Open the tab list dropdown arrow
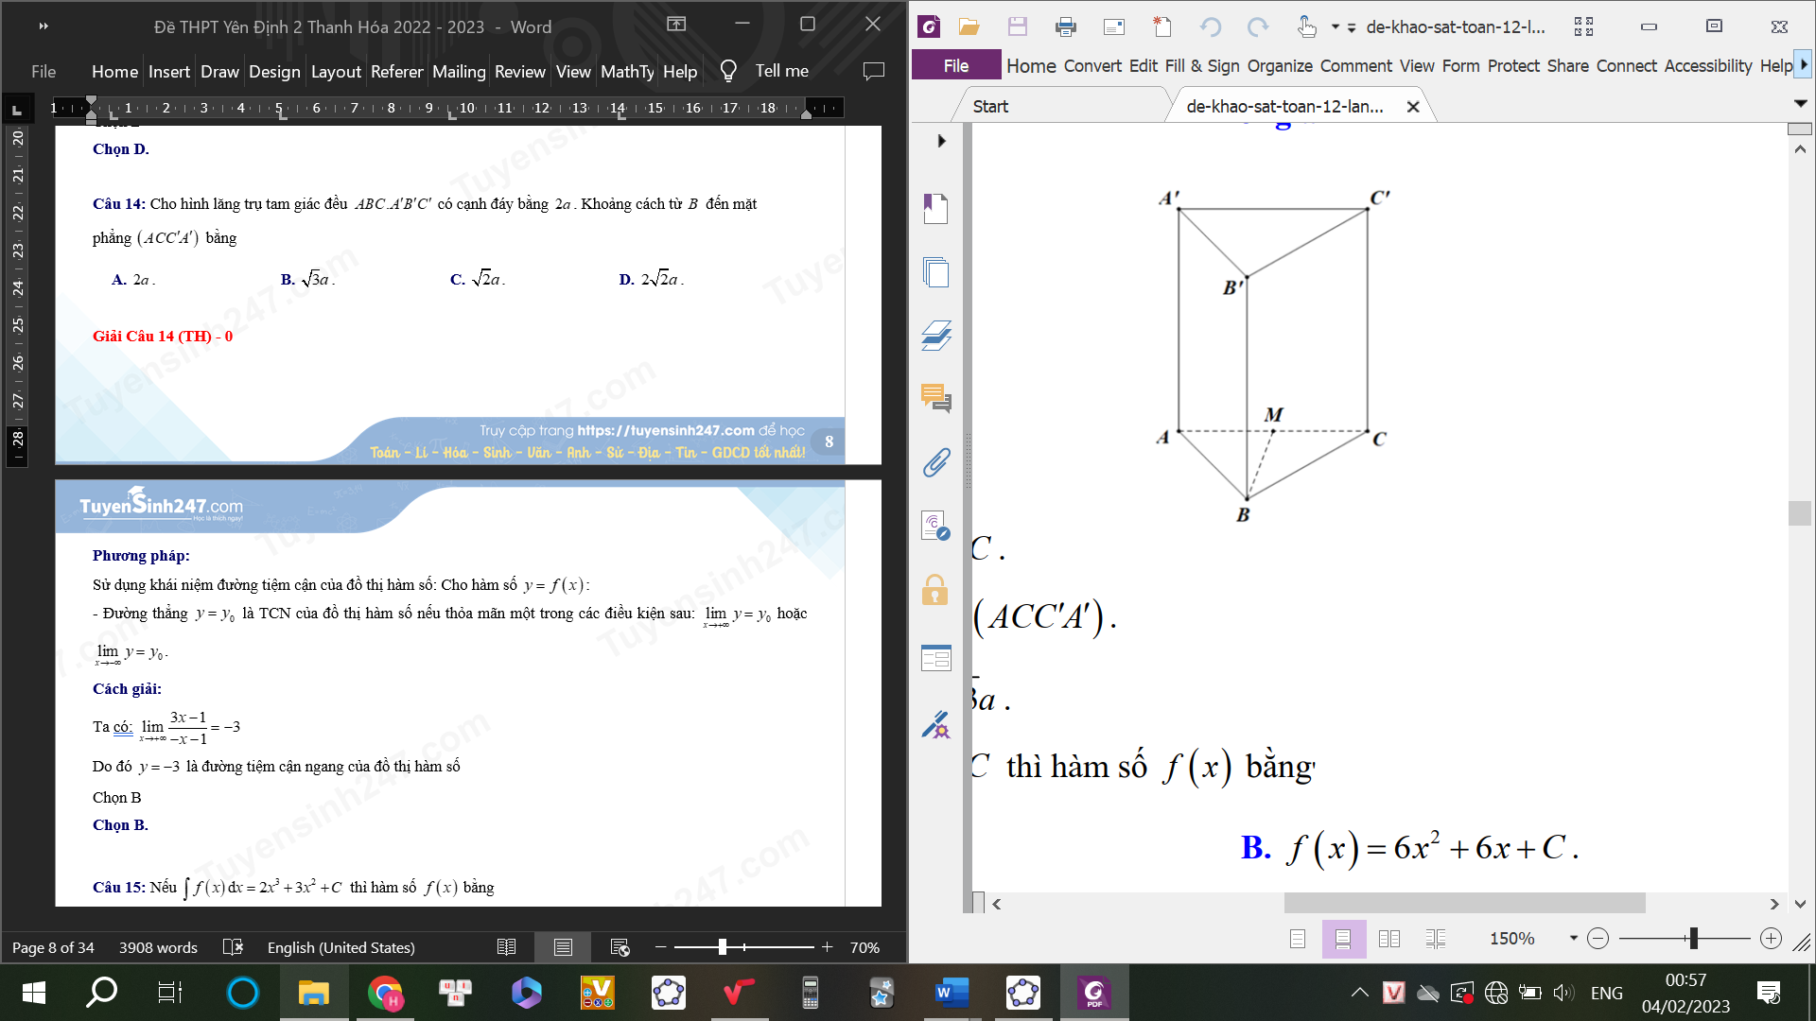The height and width of the screenshot is (1021, 1816). point(1800,104)
